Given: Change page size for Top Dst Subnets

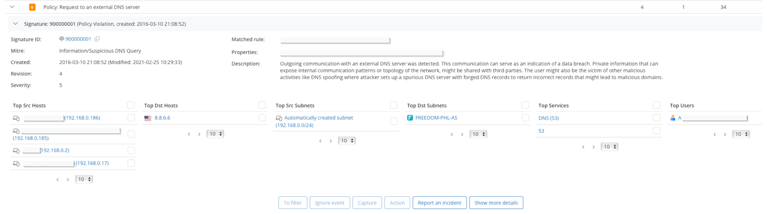Looking at the screenshot, I should pos(478,134).
